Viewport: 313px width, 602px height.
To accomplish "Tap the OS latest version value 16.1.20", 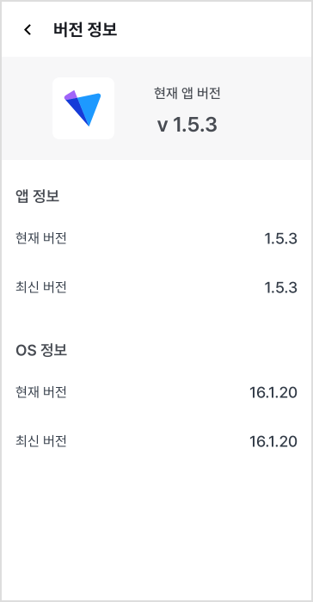I will tap(273, 441).
